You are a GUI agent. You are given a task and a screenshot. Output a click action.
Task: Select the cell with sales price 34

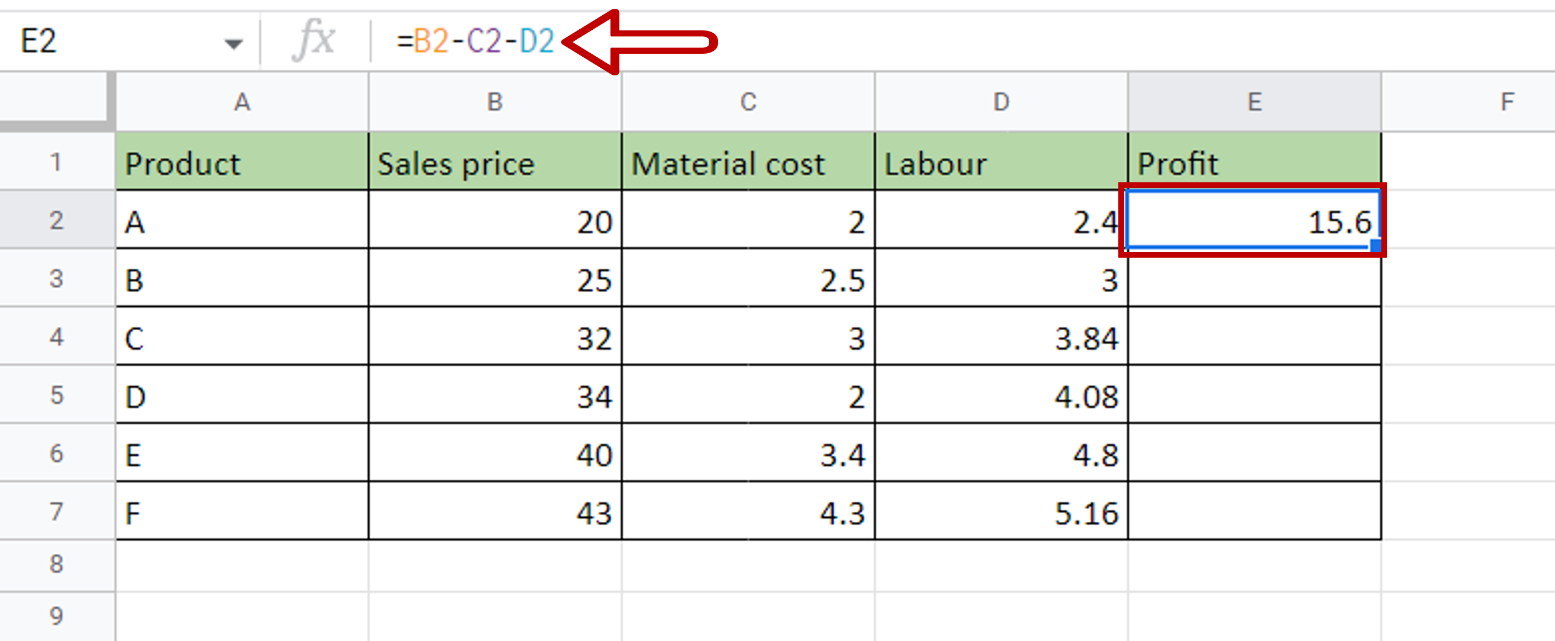pos(495,395)
